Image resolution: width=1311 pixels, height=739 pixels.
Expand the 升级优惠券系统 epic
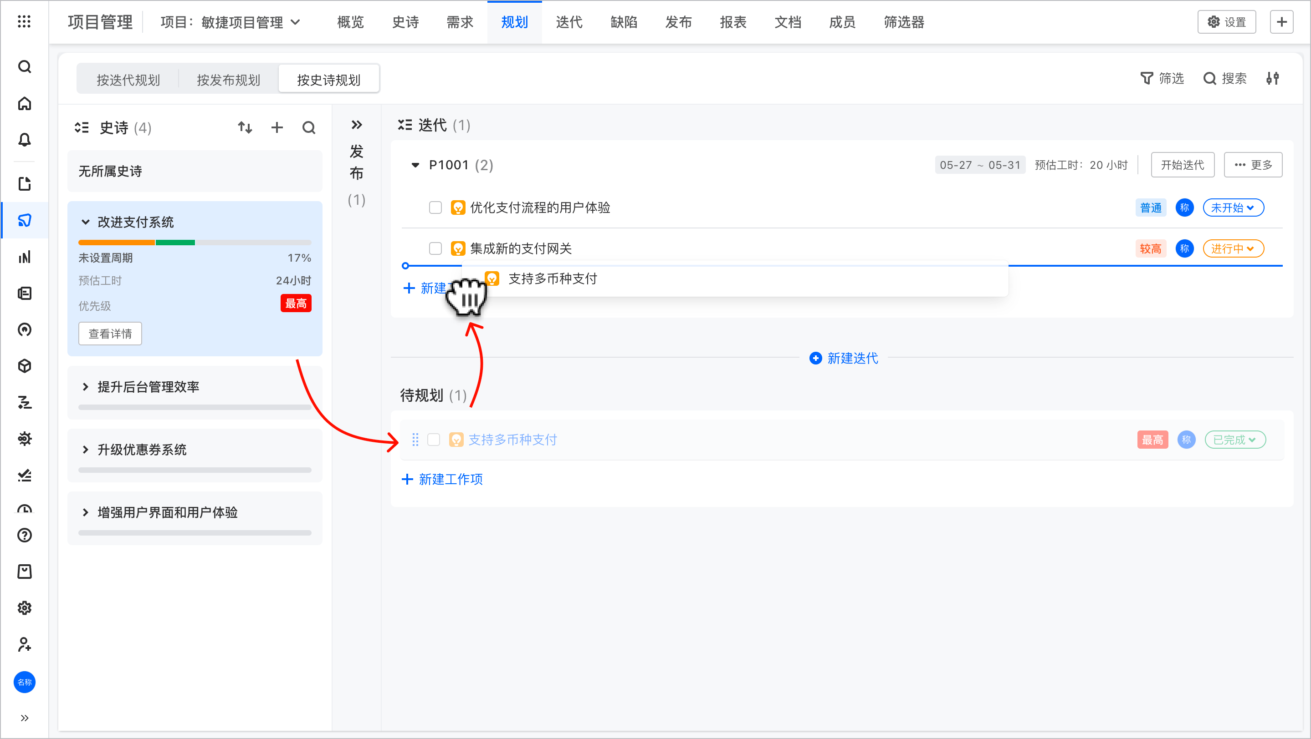click(86, 449)
